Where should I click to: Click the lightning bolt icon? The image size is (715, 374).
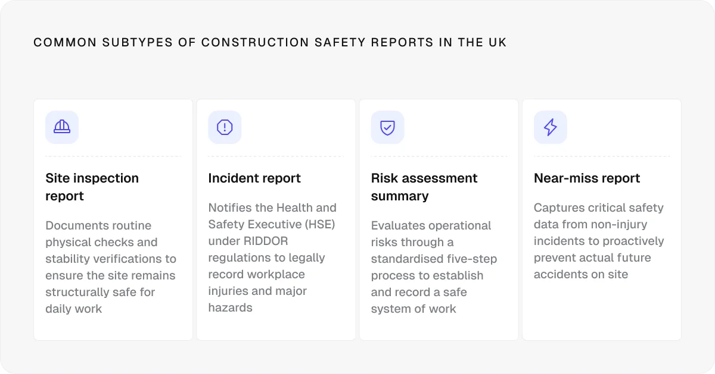click(551, 127)
